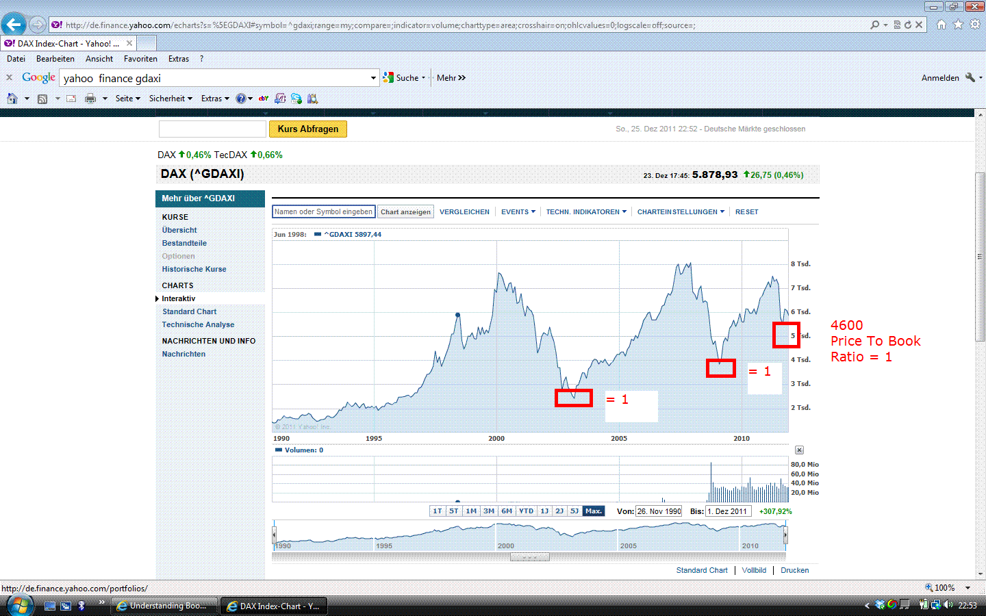Click the VERGLEICHEN link

click(464, 212)
